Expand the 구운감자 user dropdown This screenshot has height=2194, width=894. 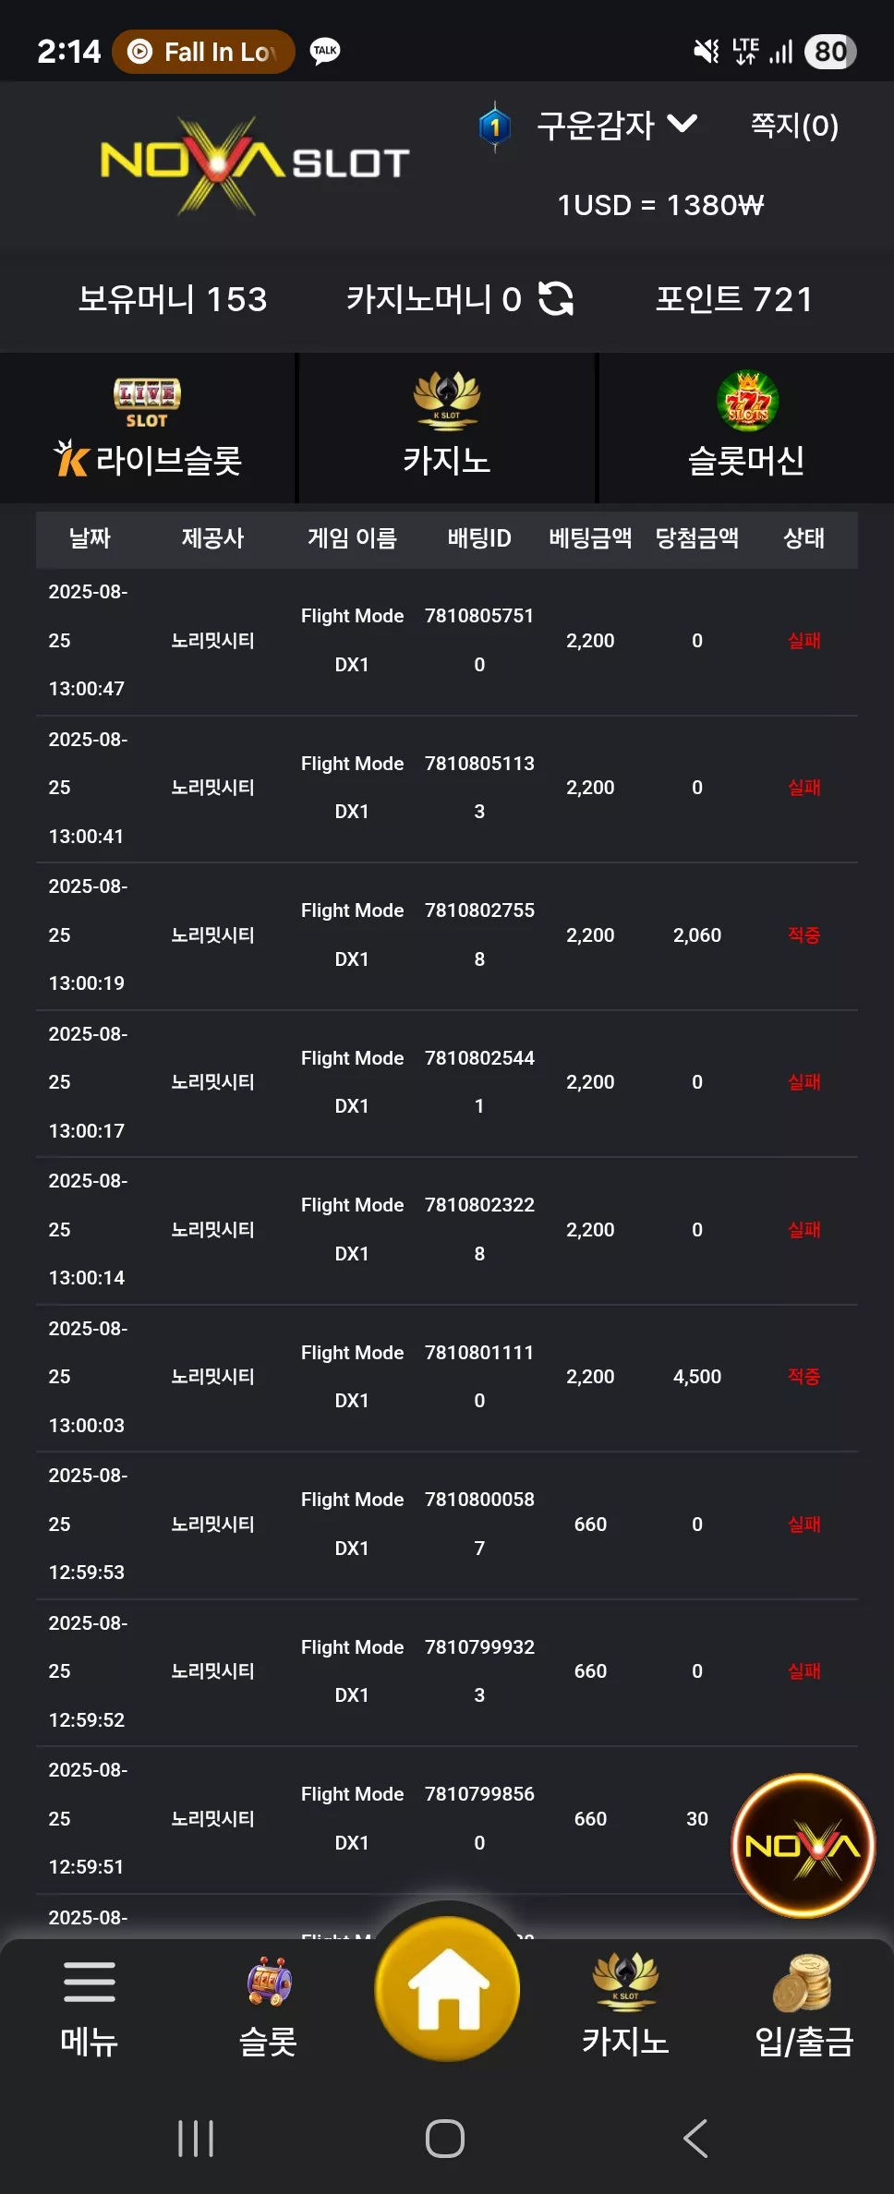point(617,125)
